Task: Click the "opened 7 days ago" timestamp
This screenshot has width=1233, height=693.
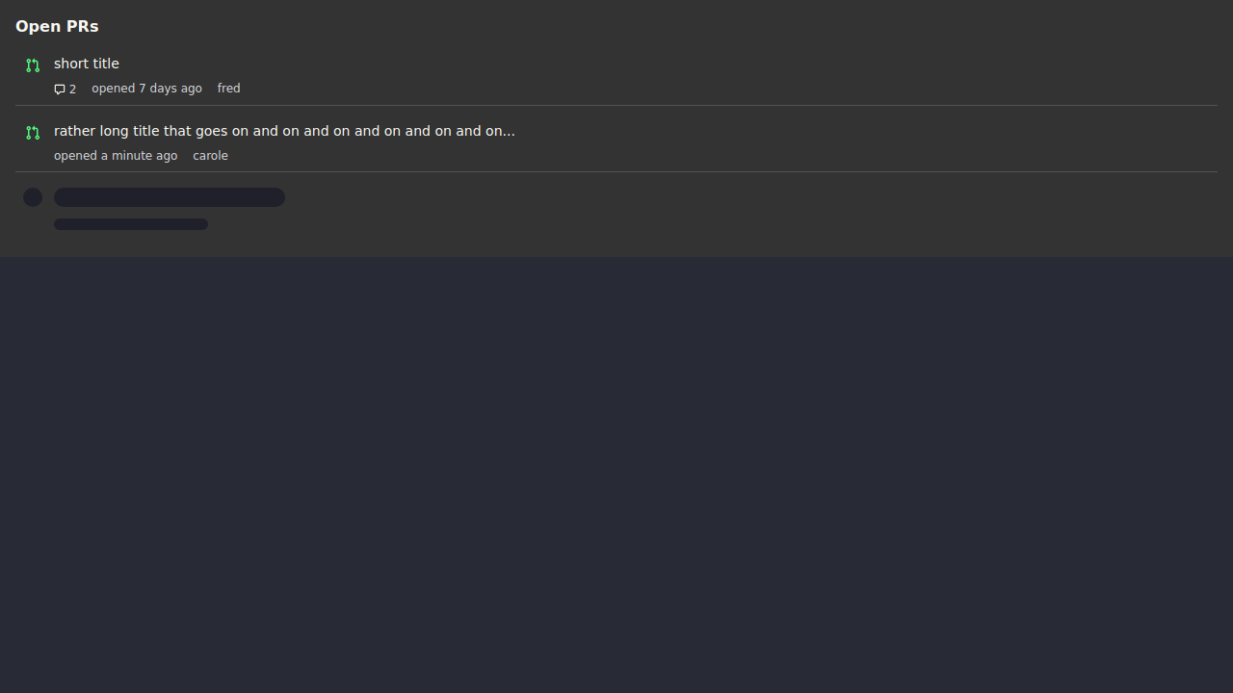Action: [x=146, y=89]
